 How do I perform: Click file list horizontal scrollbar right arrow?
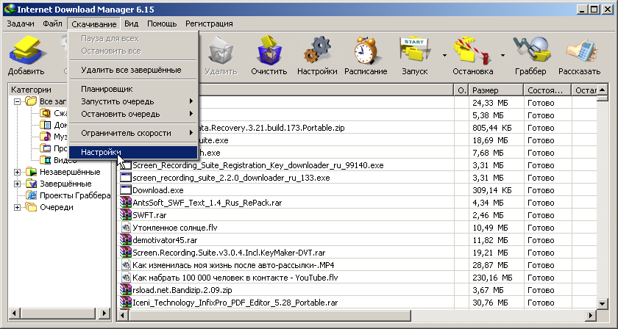(590, 315)
